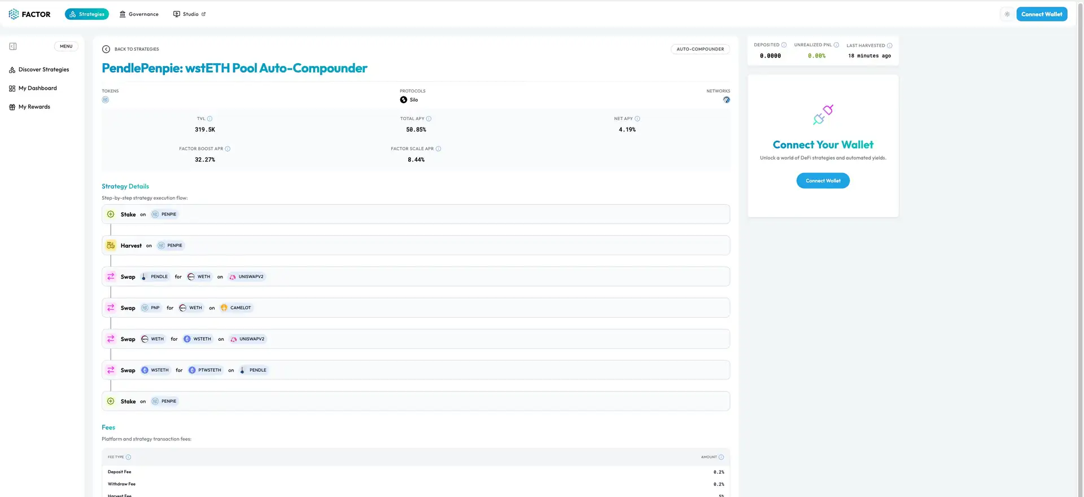The image size is (1084, 497).
Task: Open the MENU button in sidebar
Action: (x=66, y=46)
